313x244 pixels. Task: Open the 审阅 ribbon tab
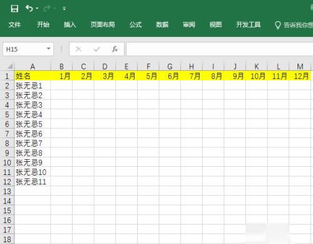pyautogui.click(x=189, y=24)
